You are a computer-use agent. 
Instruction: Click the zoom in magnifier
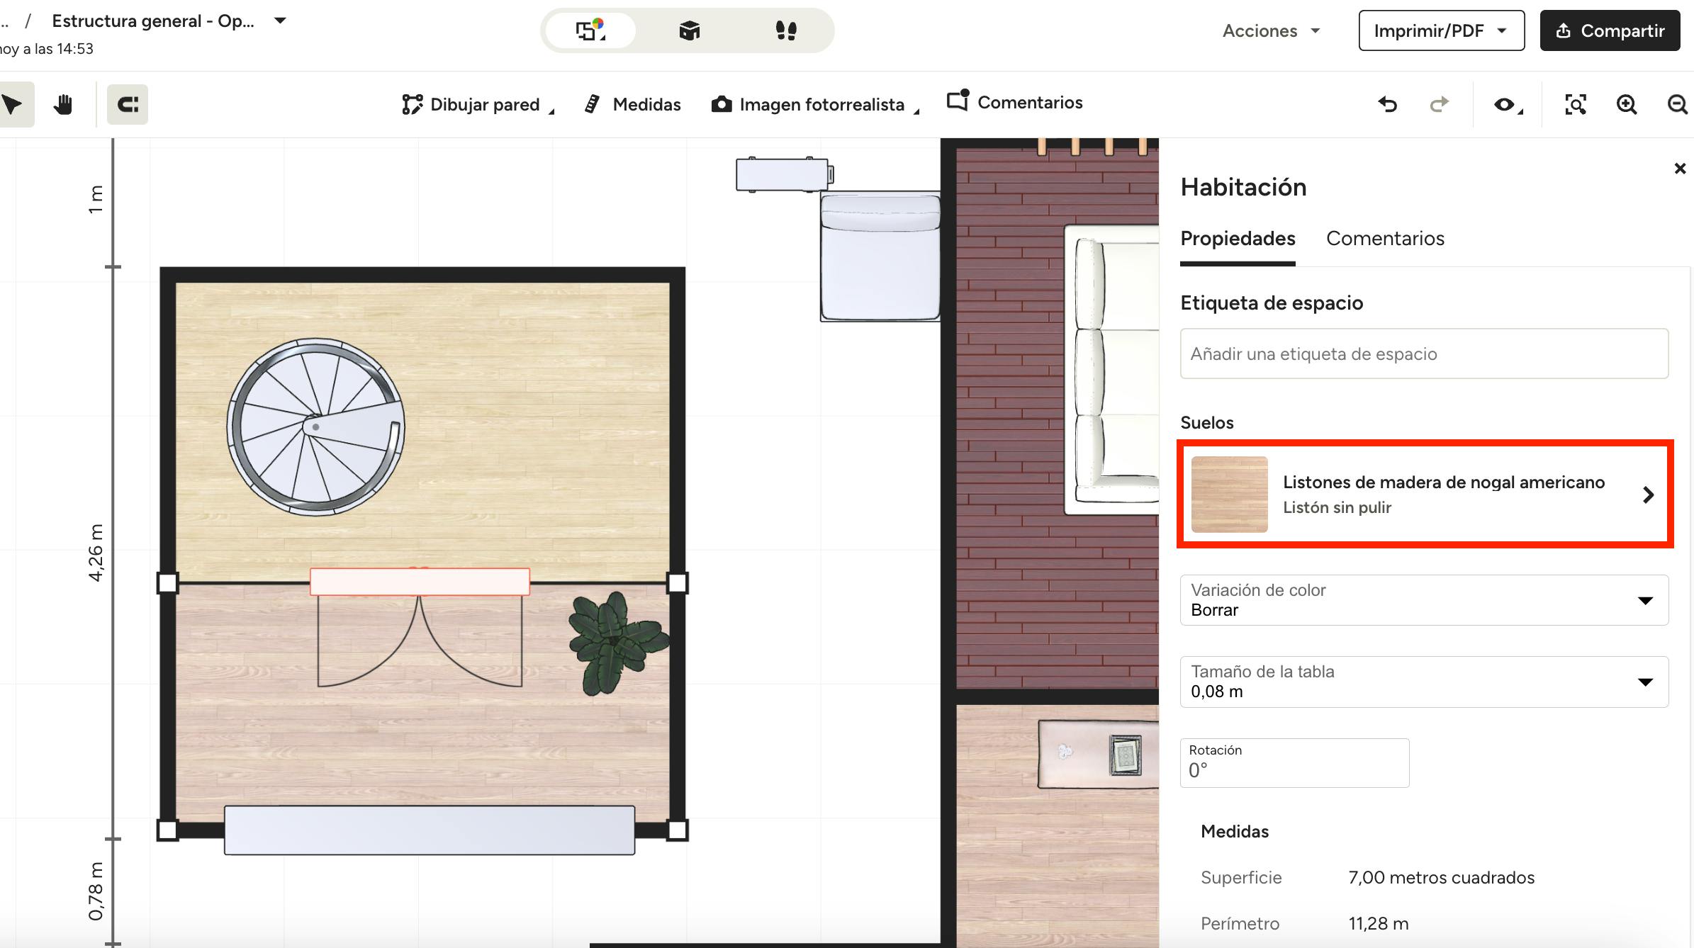pyautogui.click(x=1627, y=105)
